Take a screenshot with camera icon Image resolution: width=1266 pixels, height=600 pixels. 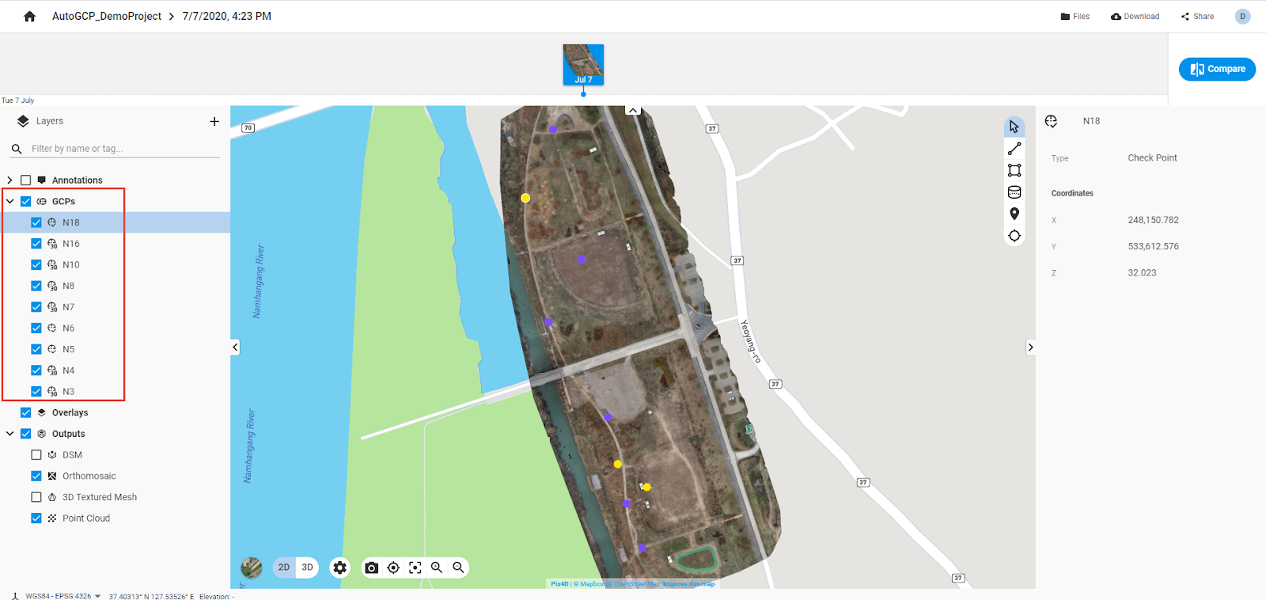371,568
